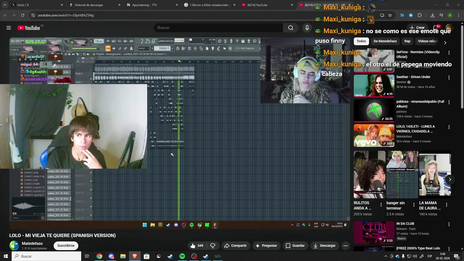
Task: Open the Matedefaso channel name link
Action: [32, 244]
